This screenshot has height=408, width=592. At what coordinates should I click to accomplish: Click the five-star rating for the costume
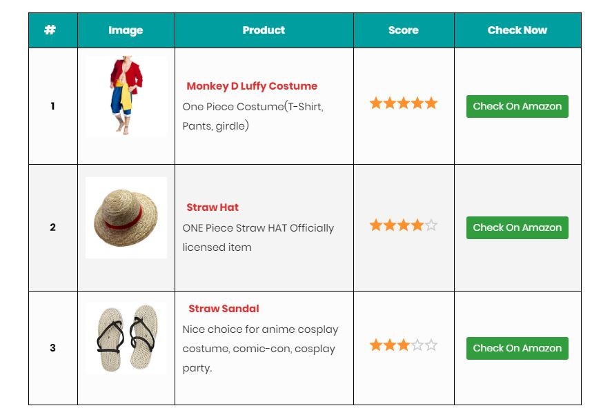point(403,103)
